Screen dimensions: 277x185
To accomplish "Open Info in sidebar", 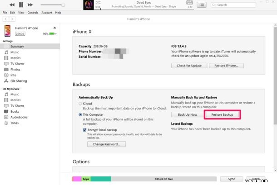I will click(x=13, y=75).
